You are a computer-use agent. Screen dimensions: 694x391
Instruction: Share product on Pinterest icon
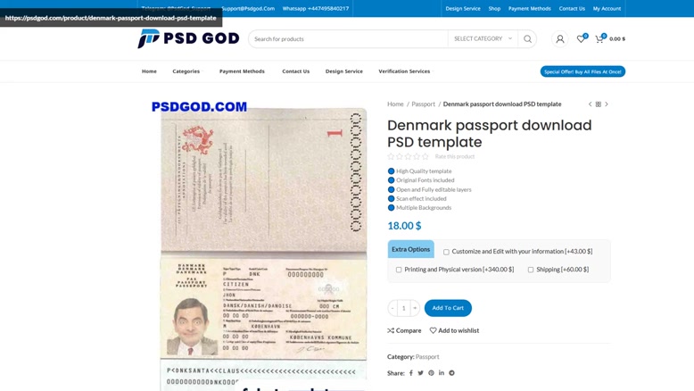(431, 373)
